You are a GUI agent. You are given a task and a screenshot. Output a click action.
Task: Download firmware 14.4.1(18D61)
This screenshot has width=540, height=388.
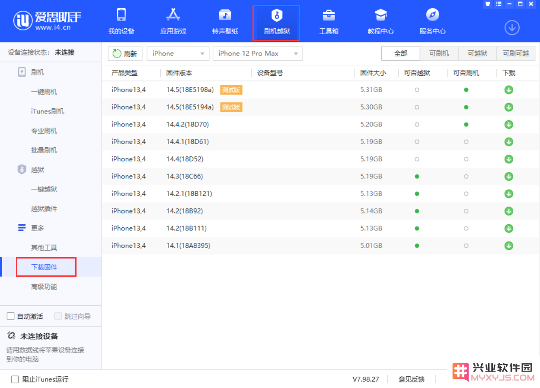coord(509,142)
